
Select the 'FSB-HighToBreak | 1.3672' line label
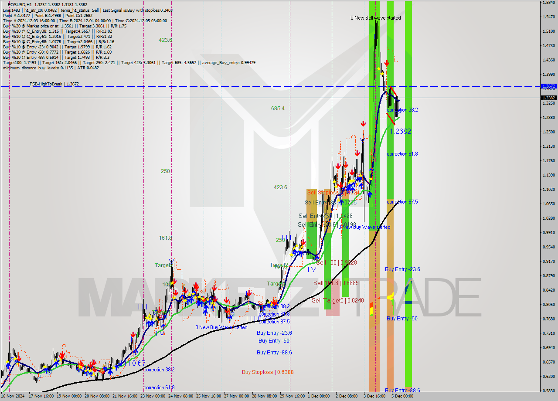54,84
